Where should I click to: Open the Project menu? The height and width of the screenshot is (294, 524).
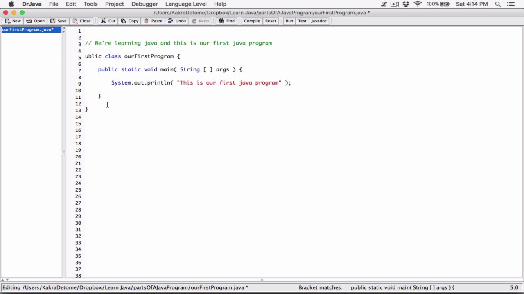tap(114, 4)
